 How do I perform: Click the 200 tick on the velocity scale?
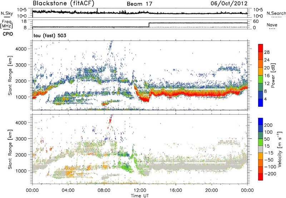pos(268,125)
